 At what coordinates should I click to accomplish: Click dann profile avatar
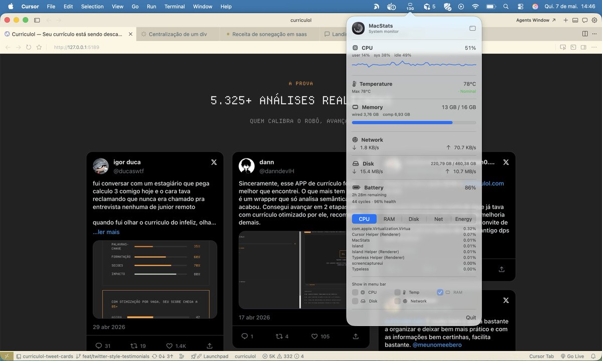246,166
